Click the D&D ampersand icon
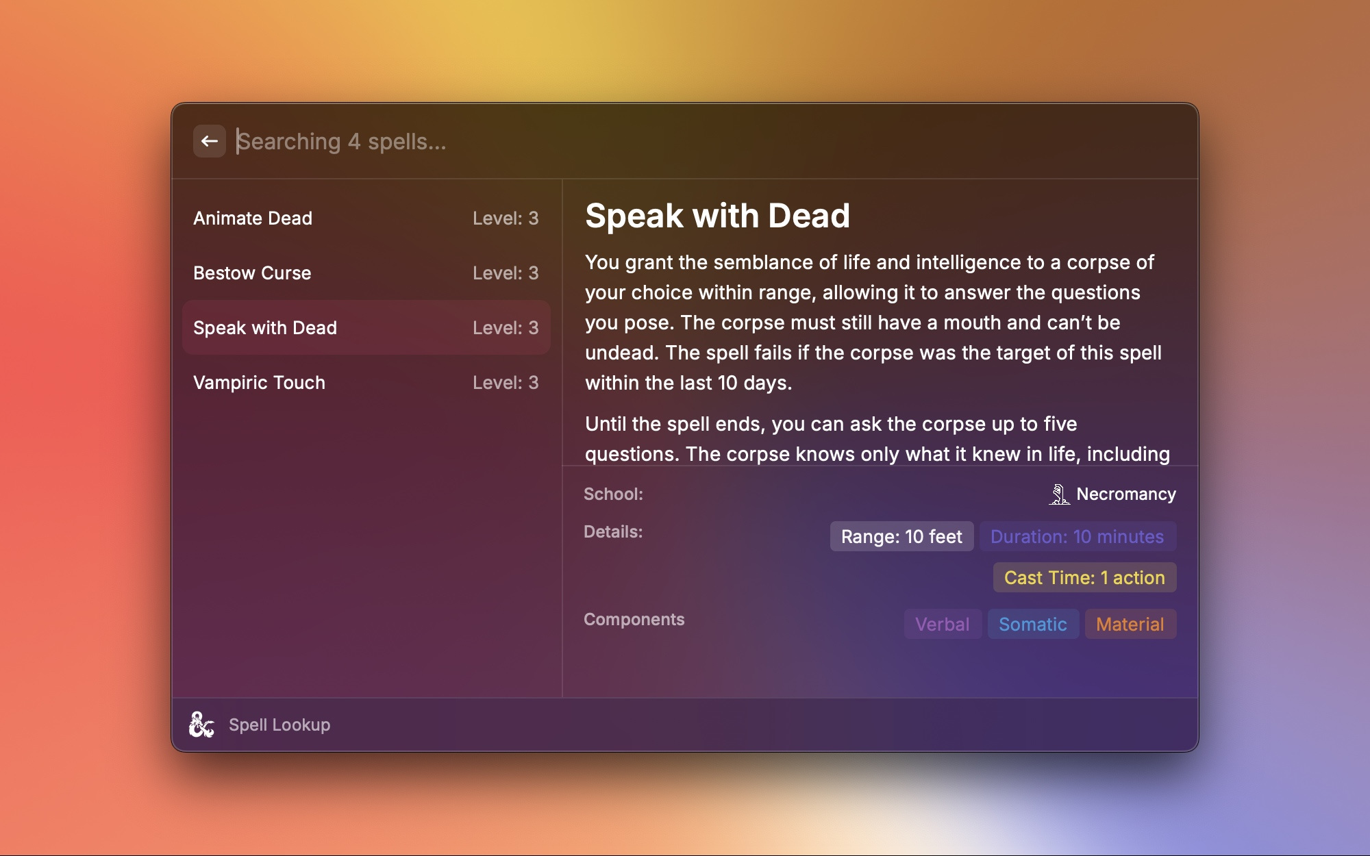 pyautogui.click(x=201, y=725)
